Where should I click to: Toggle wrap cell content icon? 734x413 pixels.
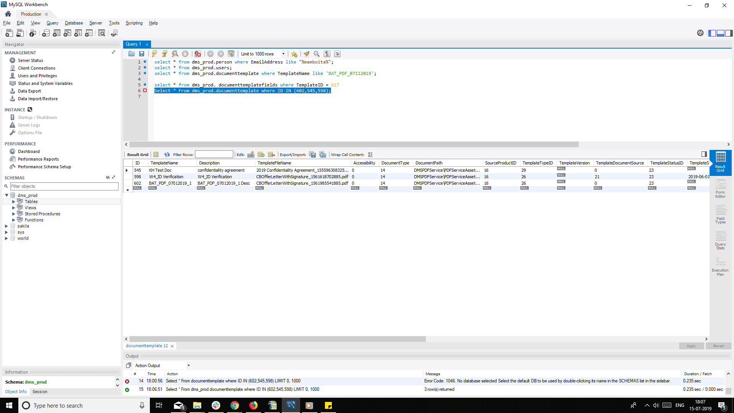370,154
